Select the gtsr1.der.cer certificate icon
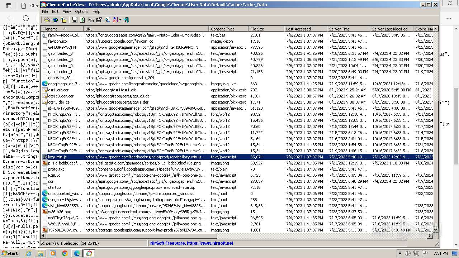Screen dimensions: 459x258 [x=45, y=102]
